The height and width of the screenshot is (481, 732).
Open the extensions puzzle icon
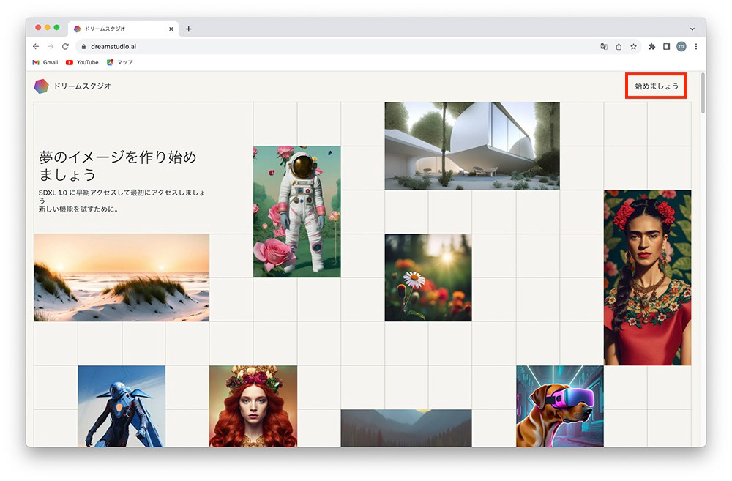click(651, 46)
